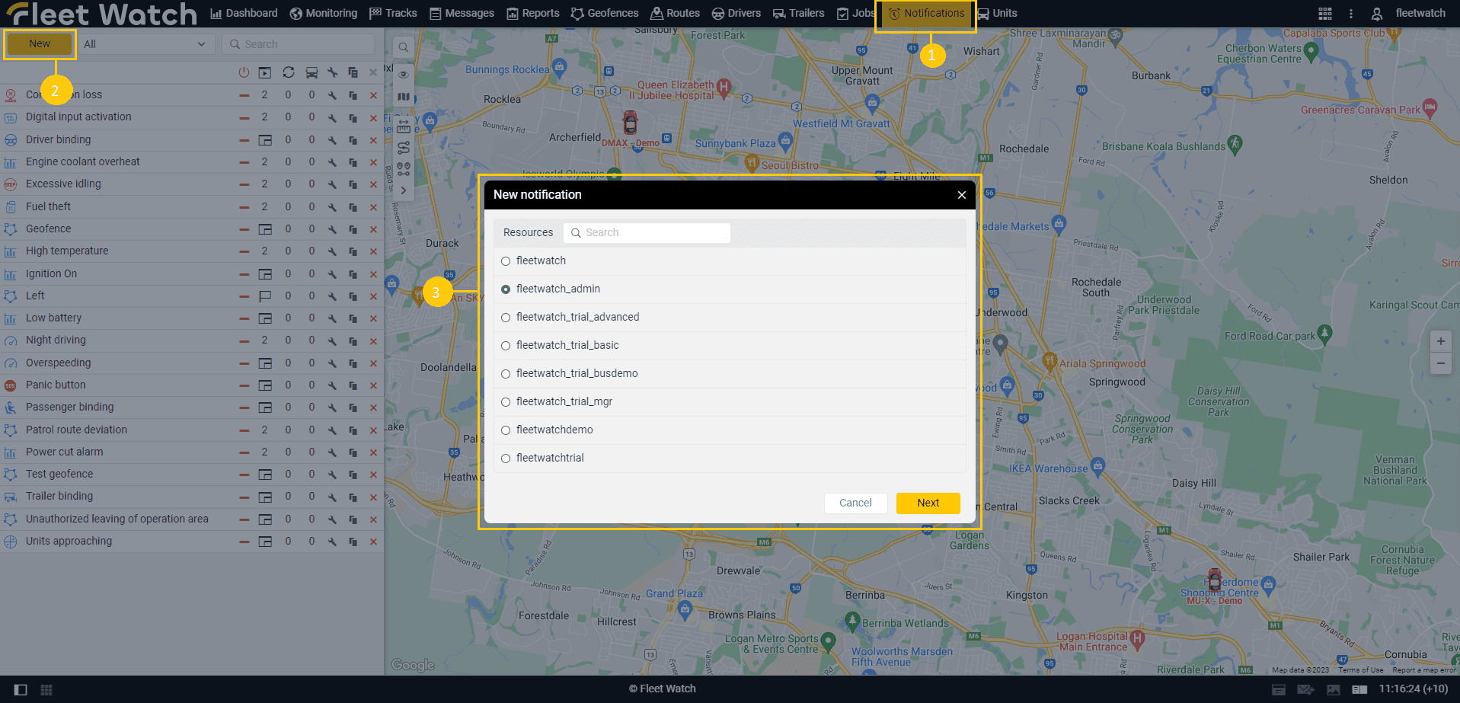Click the Next button
Screen dimensions: 1460x703
click(928, 503)
